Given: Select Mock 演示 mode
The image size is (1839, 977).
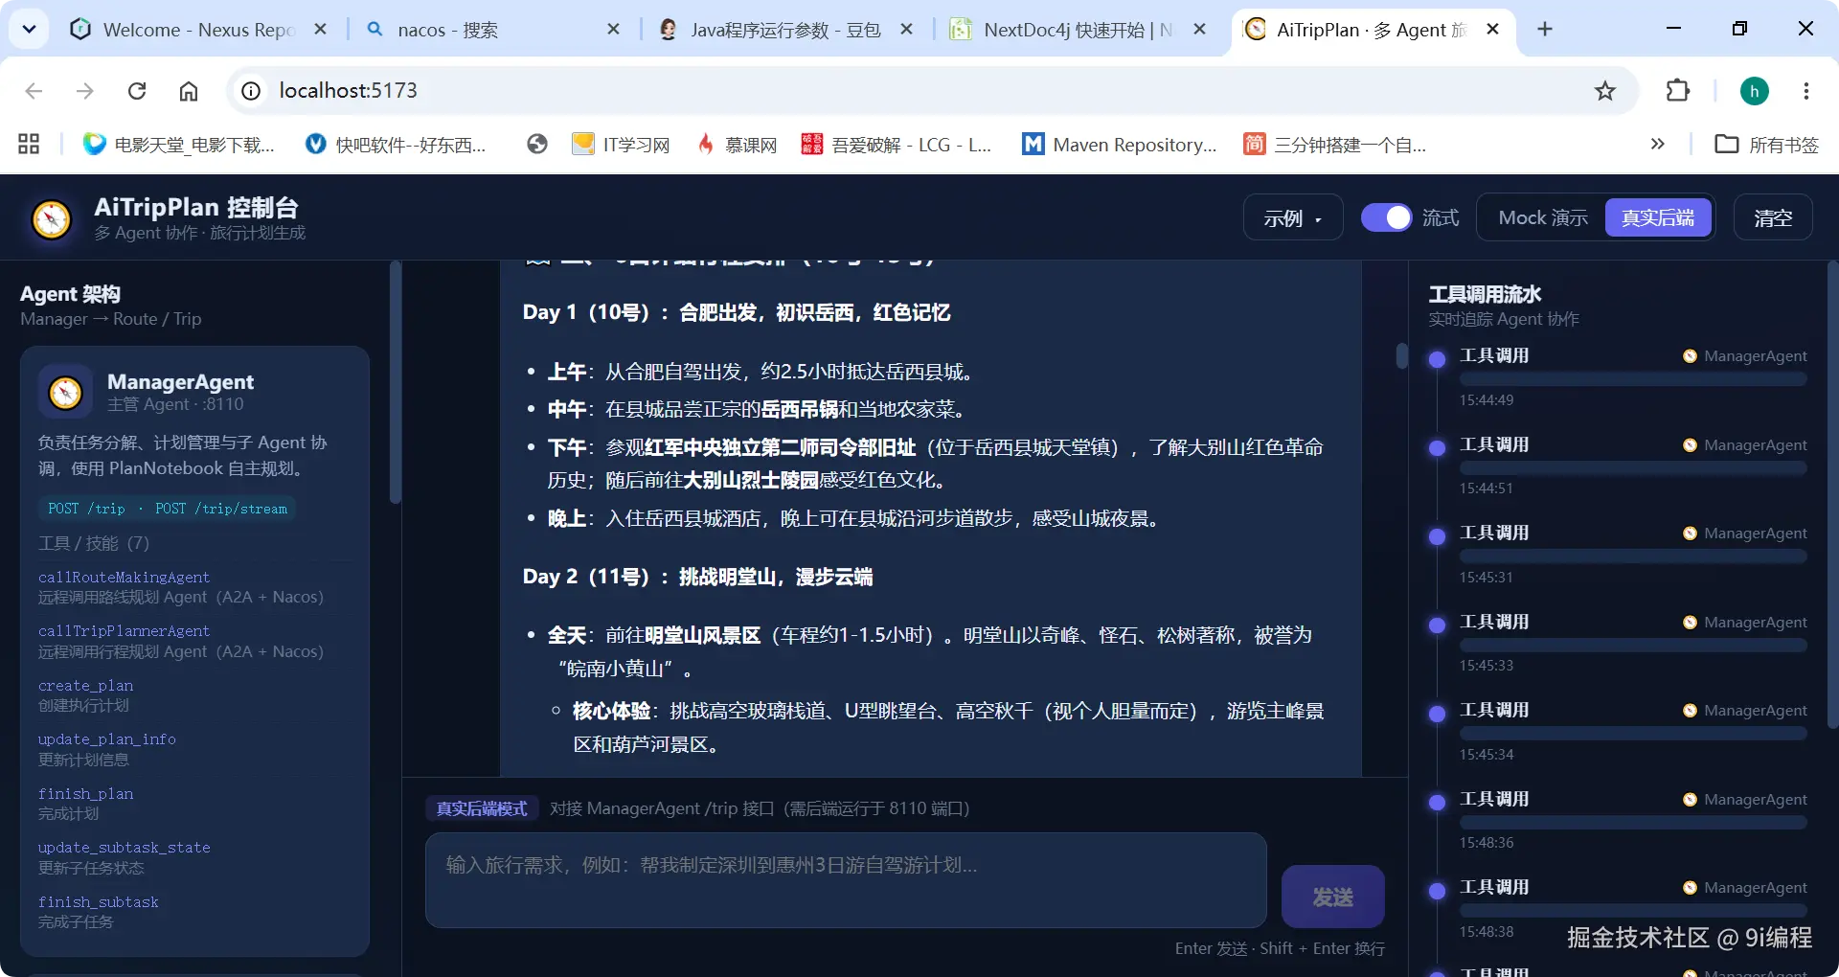Looking at the screenshot, I should pyautogui.click(x=1542, y=217).
